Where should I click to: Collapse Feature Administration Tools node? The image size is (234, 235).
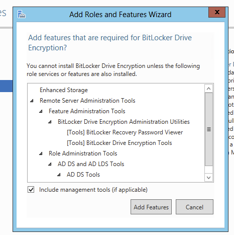click(x=41, y=111)
